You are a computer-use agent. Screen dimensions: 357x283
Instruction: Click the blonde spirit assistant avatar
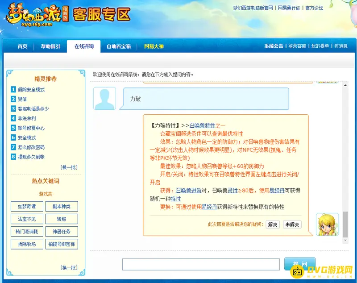click(x=328, y=225)
